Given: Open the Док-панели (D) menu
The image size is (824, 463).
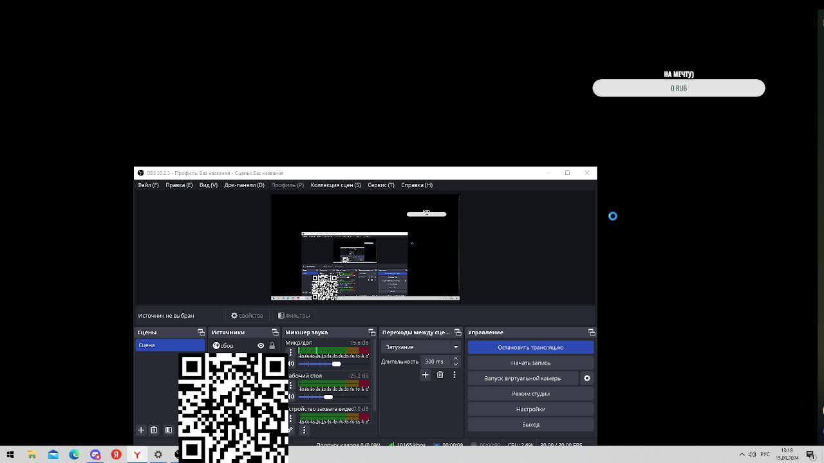Looking at the screenshot, I should 244,185.
